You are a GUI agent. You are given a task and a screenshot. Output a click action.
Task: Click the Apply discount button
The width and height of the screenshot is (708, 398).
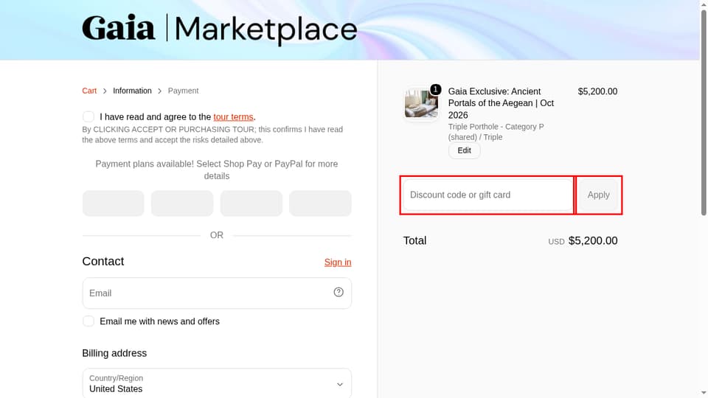tap(598, 195)
